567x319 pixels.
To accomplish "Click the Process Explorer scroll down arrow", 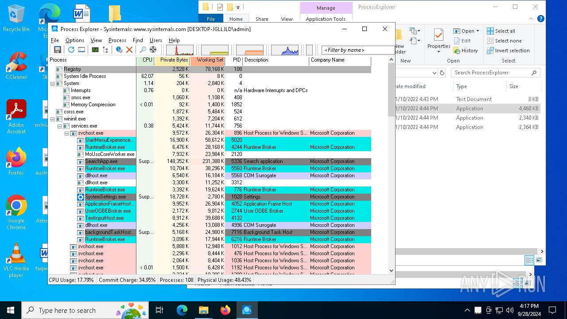I will coord(391,270).
